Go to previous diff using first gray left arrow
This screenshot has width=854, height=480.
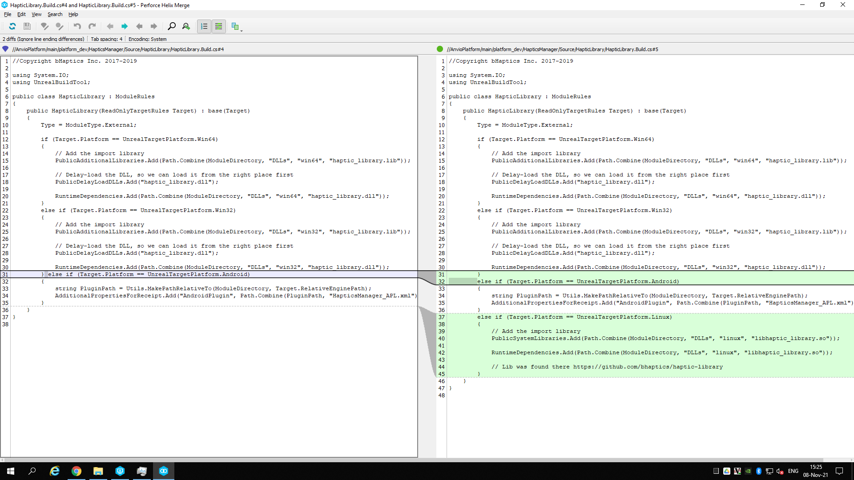coord(110,26)
